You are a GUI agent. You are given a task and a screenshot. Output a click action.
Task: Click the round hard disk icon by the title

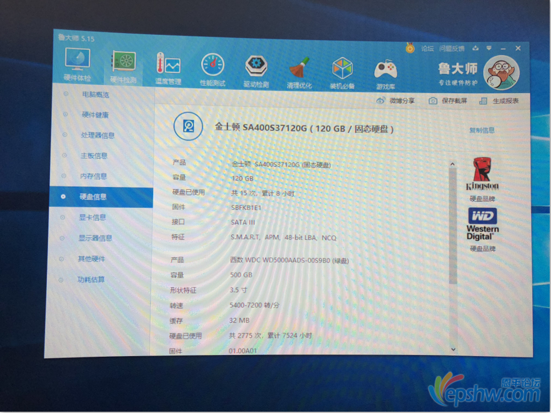pyautogui.click(x=189, y=126)
